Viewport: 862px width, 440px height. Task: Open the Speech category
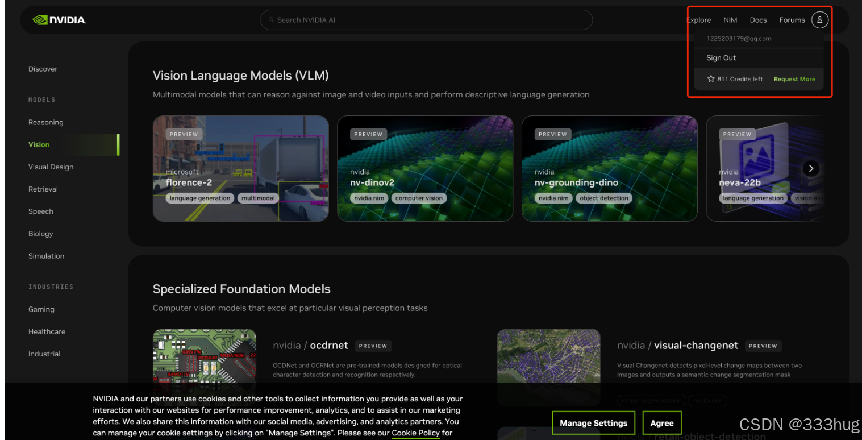click(41, 211)
